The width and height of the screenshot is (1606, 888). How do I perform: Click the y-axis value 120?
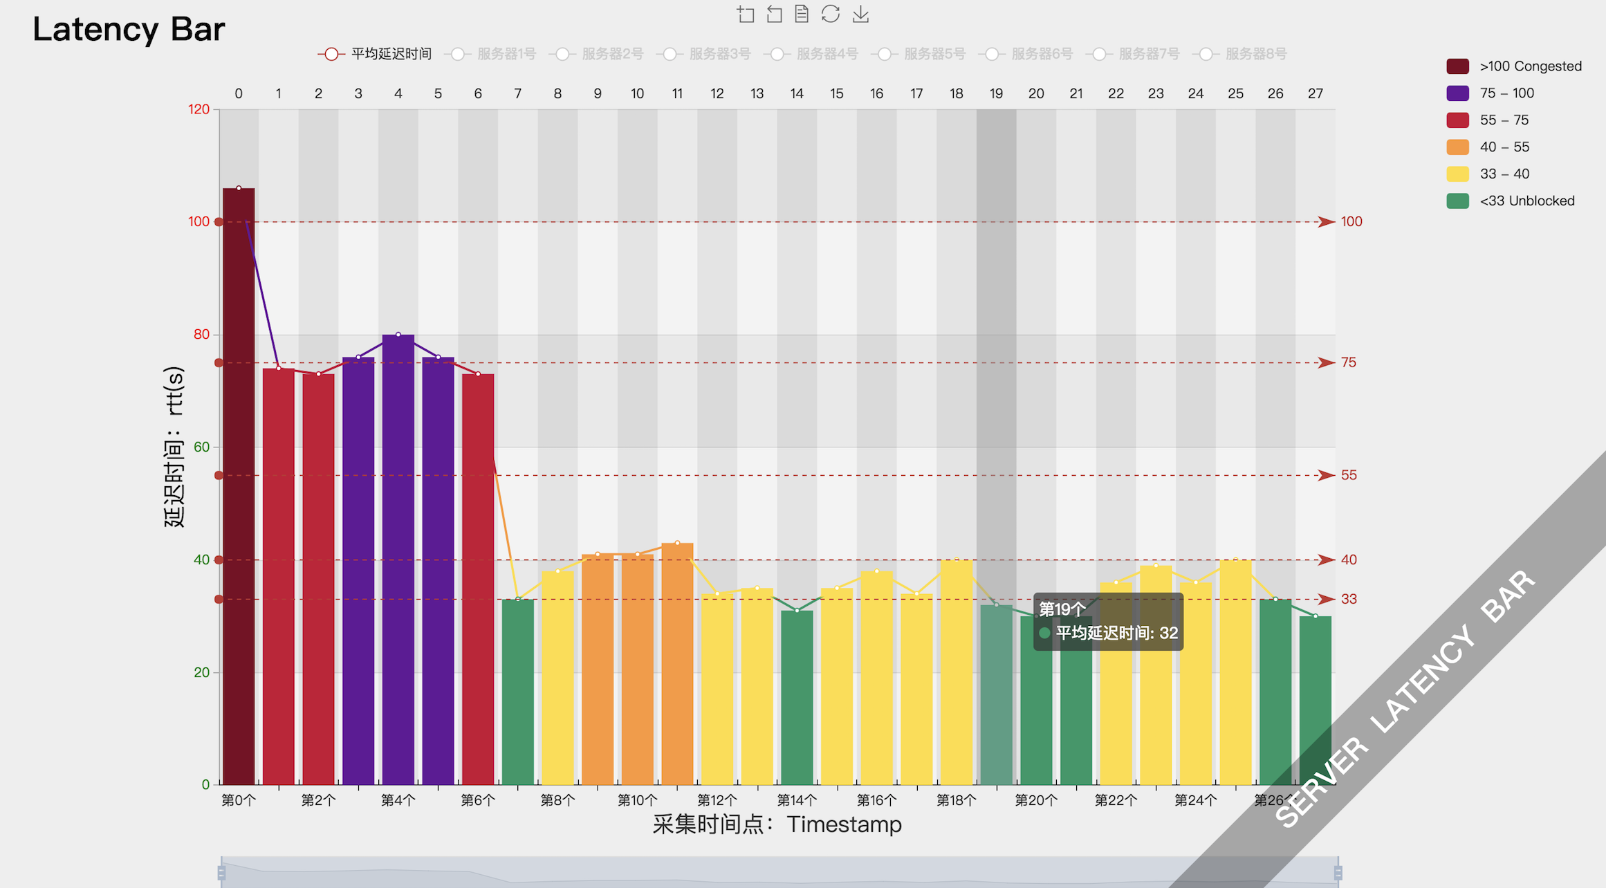click(x=199, y=109)
